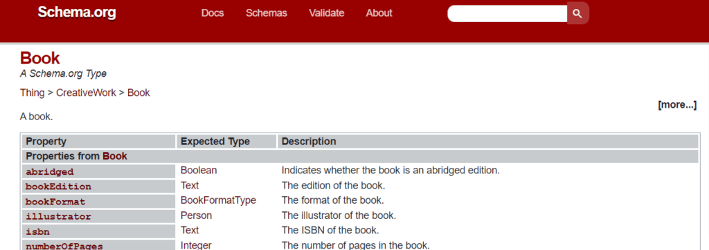Expand the [more...] link
Image resolution: width=709 pixels, height=250 pixels.
pos(677,105)
